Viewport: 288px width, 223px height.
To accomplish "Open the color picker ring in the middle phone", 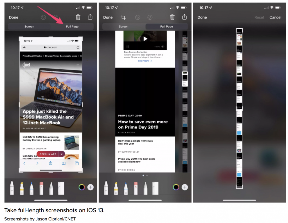I will (x=176, y=187).
